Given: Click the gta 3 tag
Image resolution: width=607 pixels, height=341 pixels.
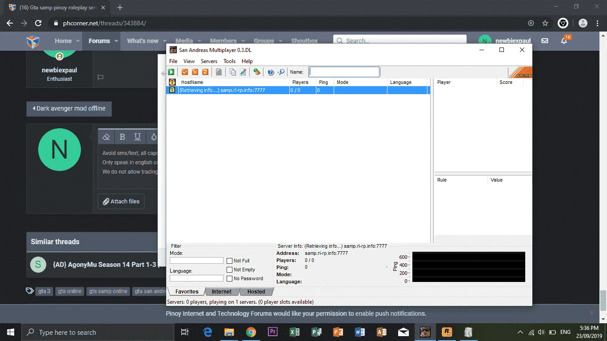Looking at the screenshot, I should pyautogui.click(x=44, y=291).
